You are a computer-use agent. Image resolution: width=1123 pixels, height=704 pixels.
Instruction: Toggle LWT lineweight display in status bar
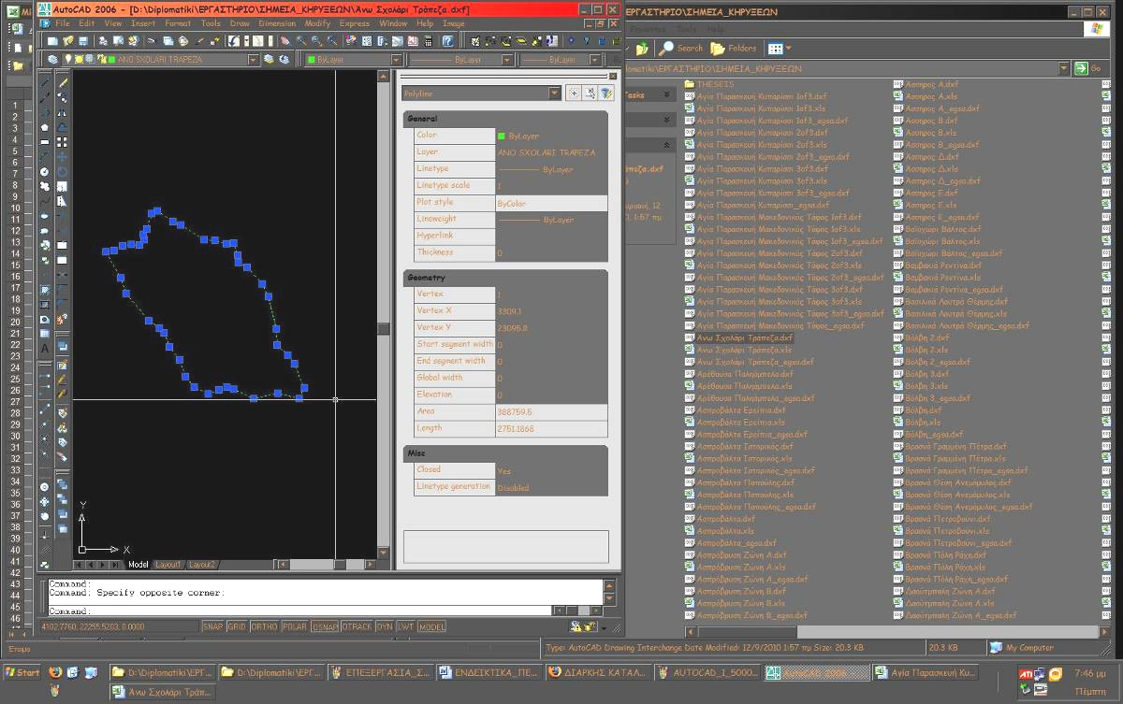click(406, 627)
